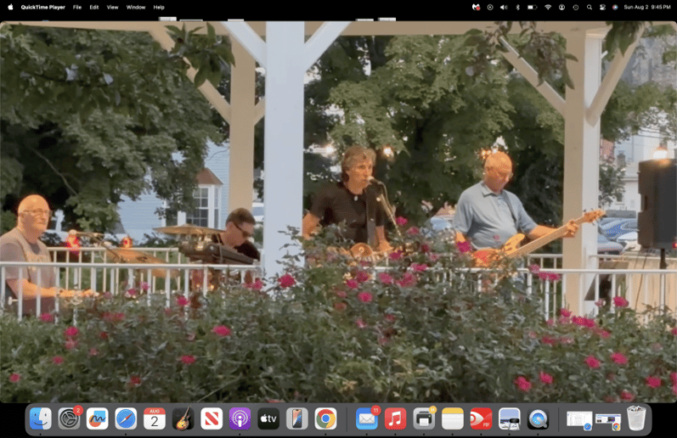Open the View menu

pyautogui.click(x=112, y=8)
